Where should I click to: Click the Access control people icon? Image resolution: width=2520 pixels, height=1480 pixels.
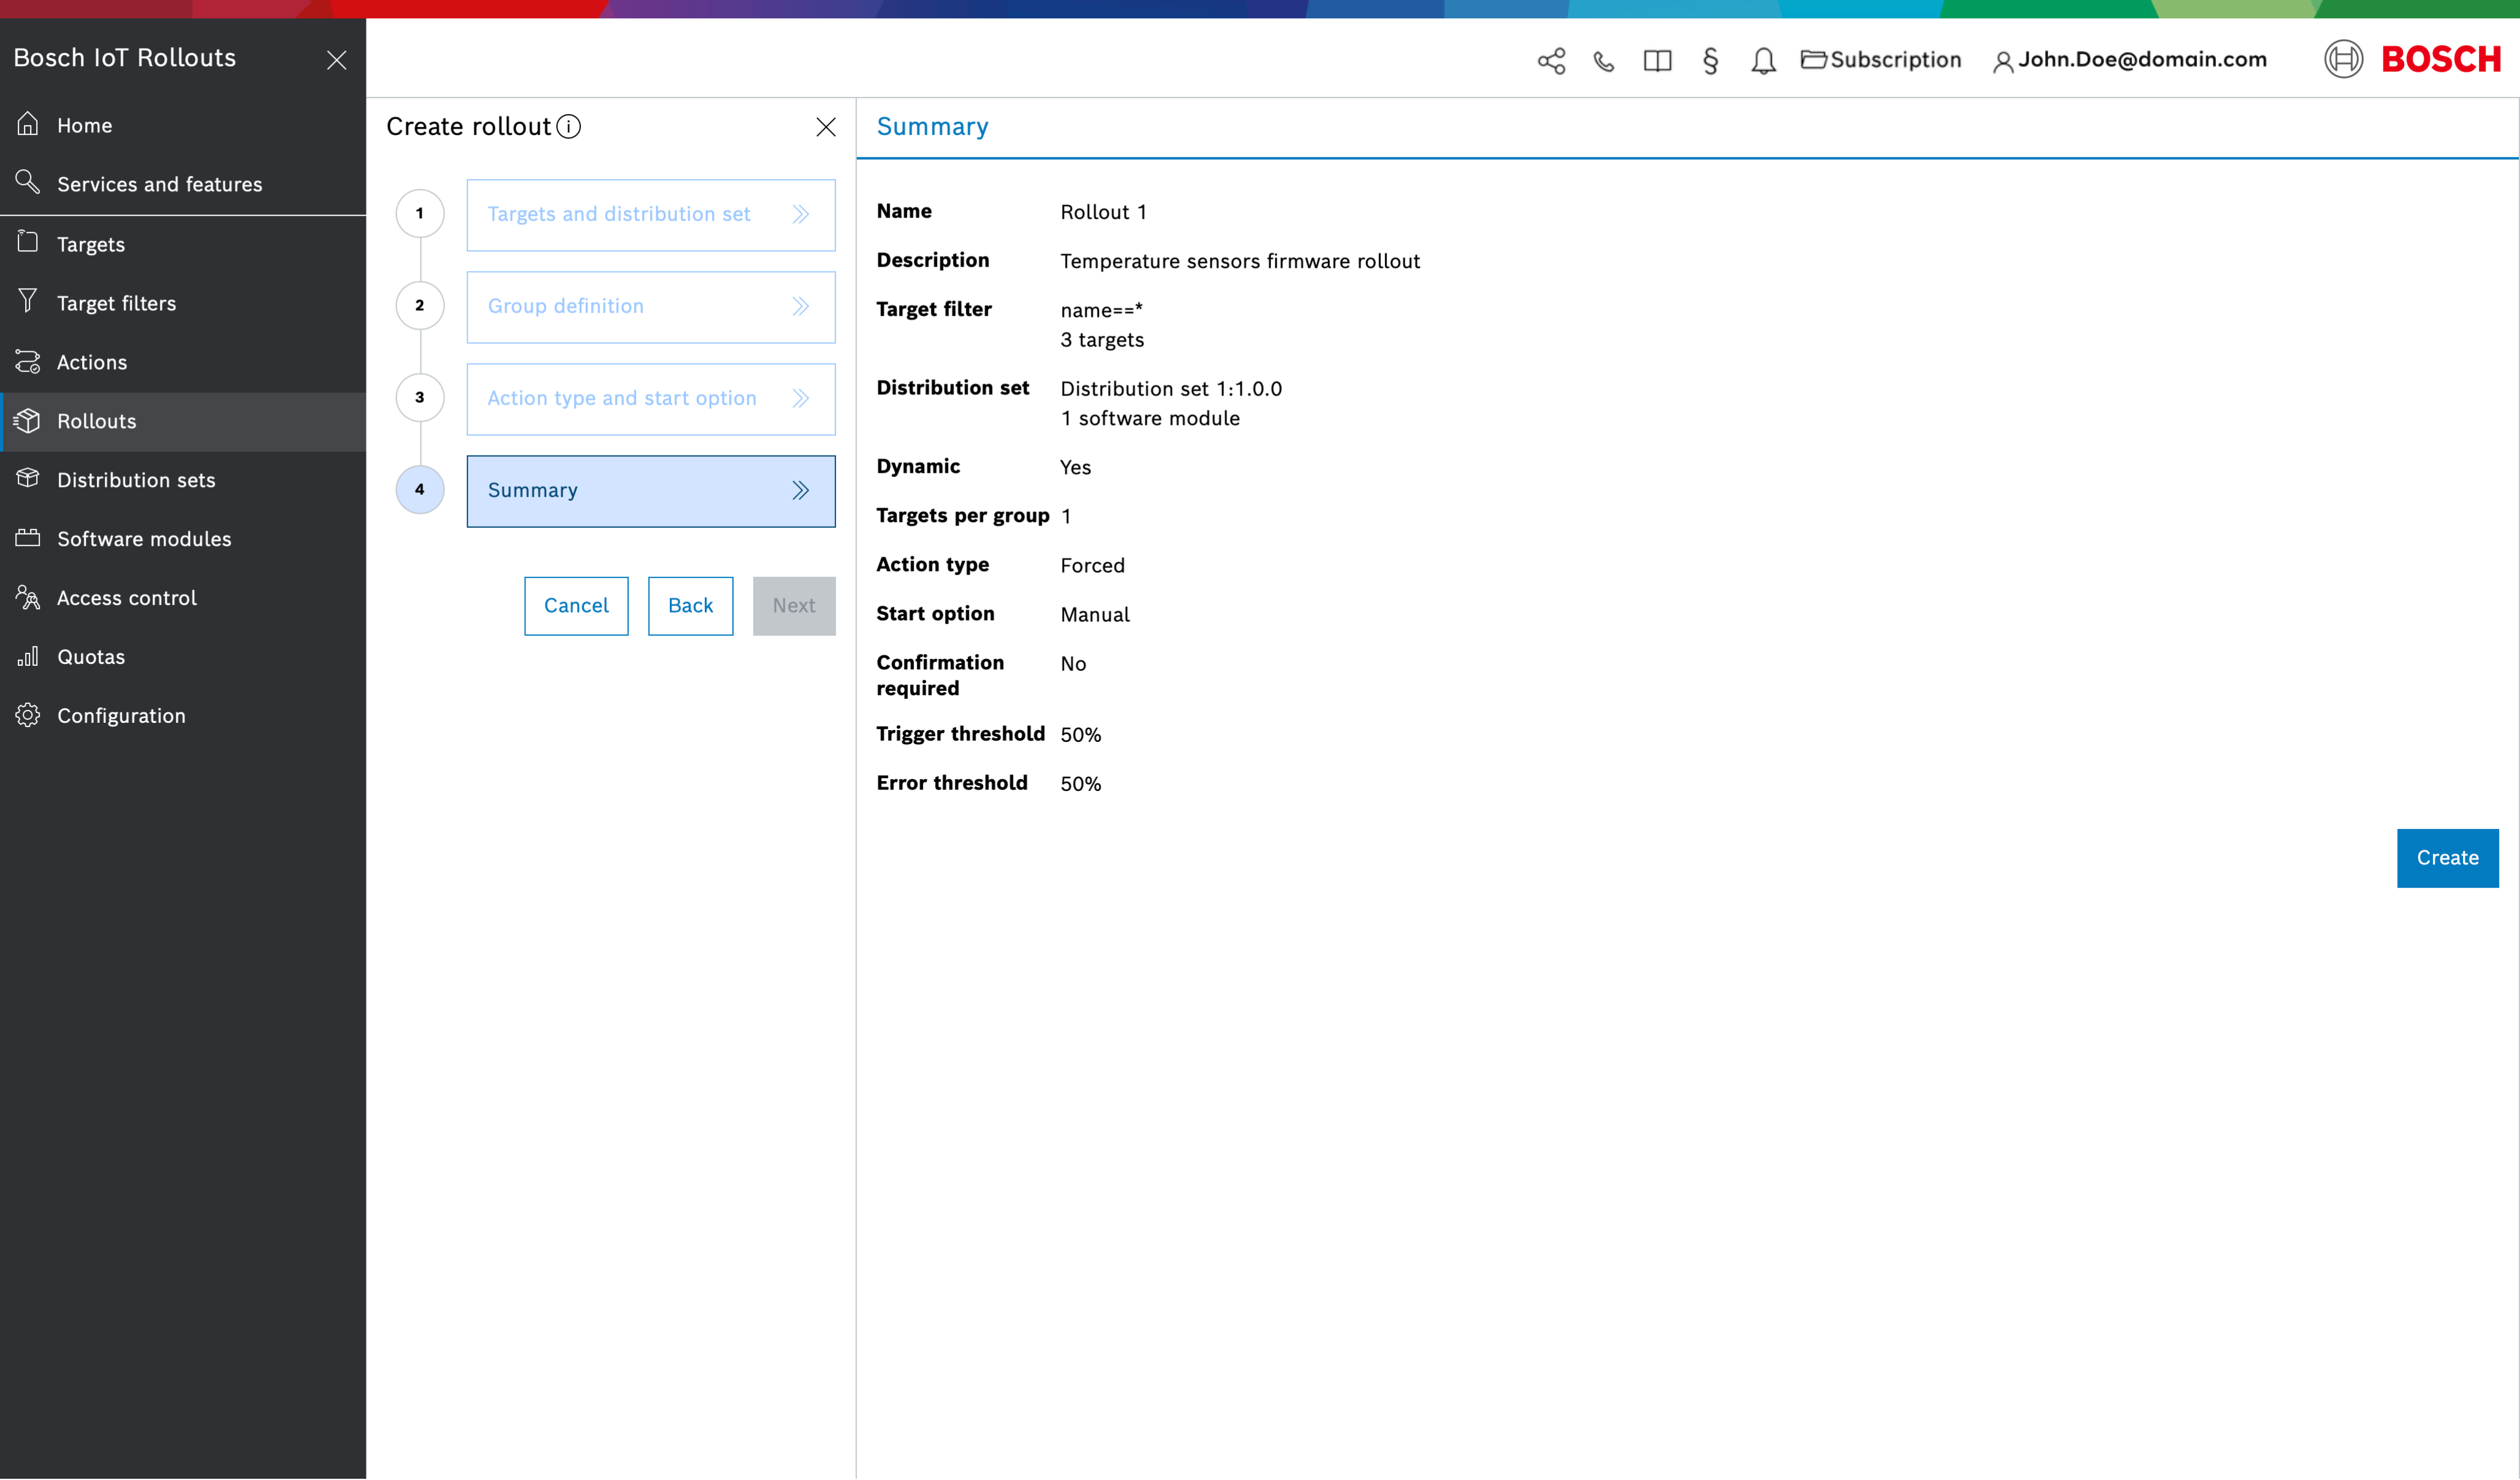(28, 597)
